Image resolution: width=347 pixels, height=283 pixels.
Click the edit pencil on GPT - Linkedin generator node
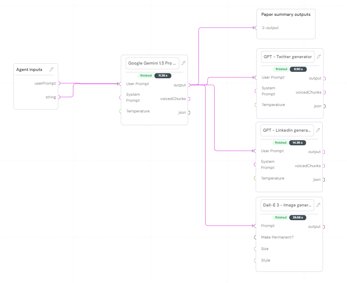pyautogui.click(x=318, y=130)
